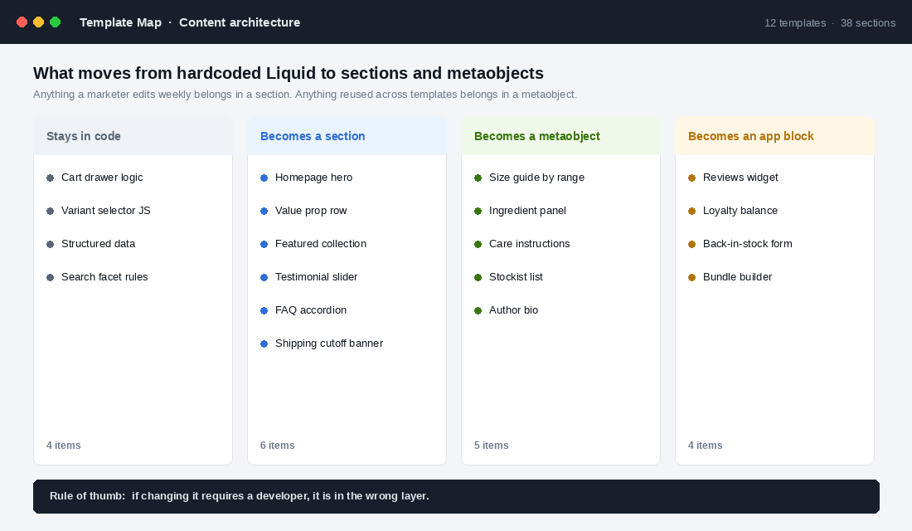Click the Content architecture breadcrumb

tap(240, 22)
